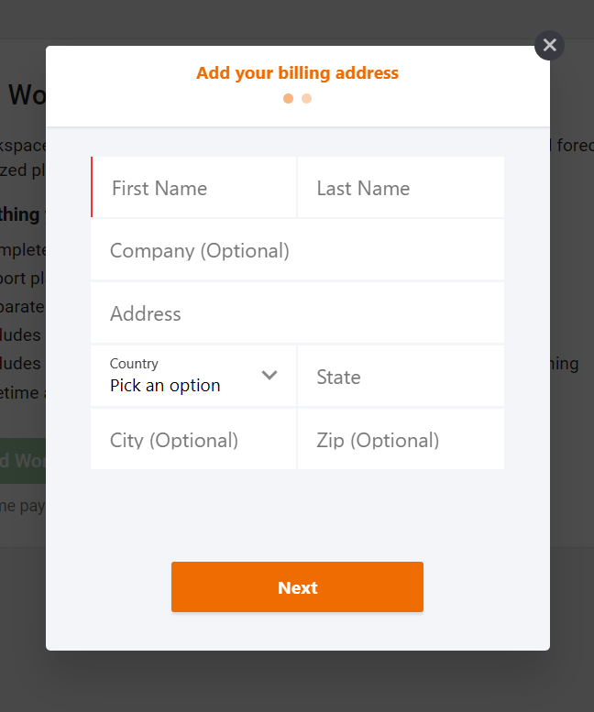Click the "Add your billing address" heading
The image size is (594, 712).
click(297, 73)
